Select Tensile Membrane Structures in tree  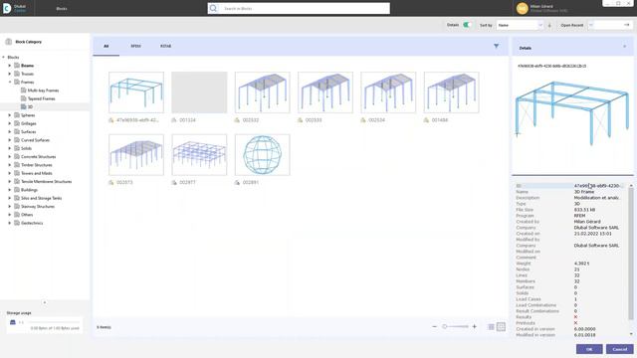[x=47, y=181]
